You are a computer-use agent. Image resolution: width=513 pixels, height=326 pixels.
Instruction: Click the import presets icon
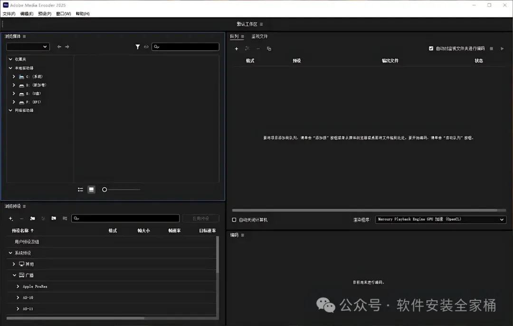(54, 218)
